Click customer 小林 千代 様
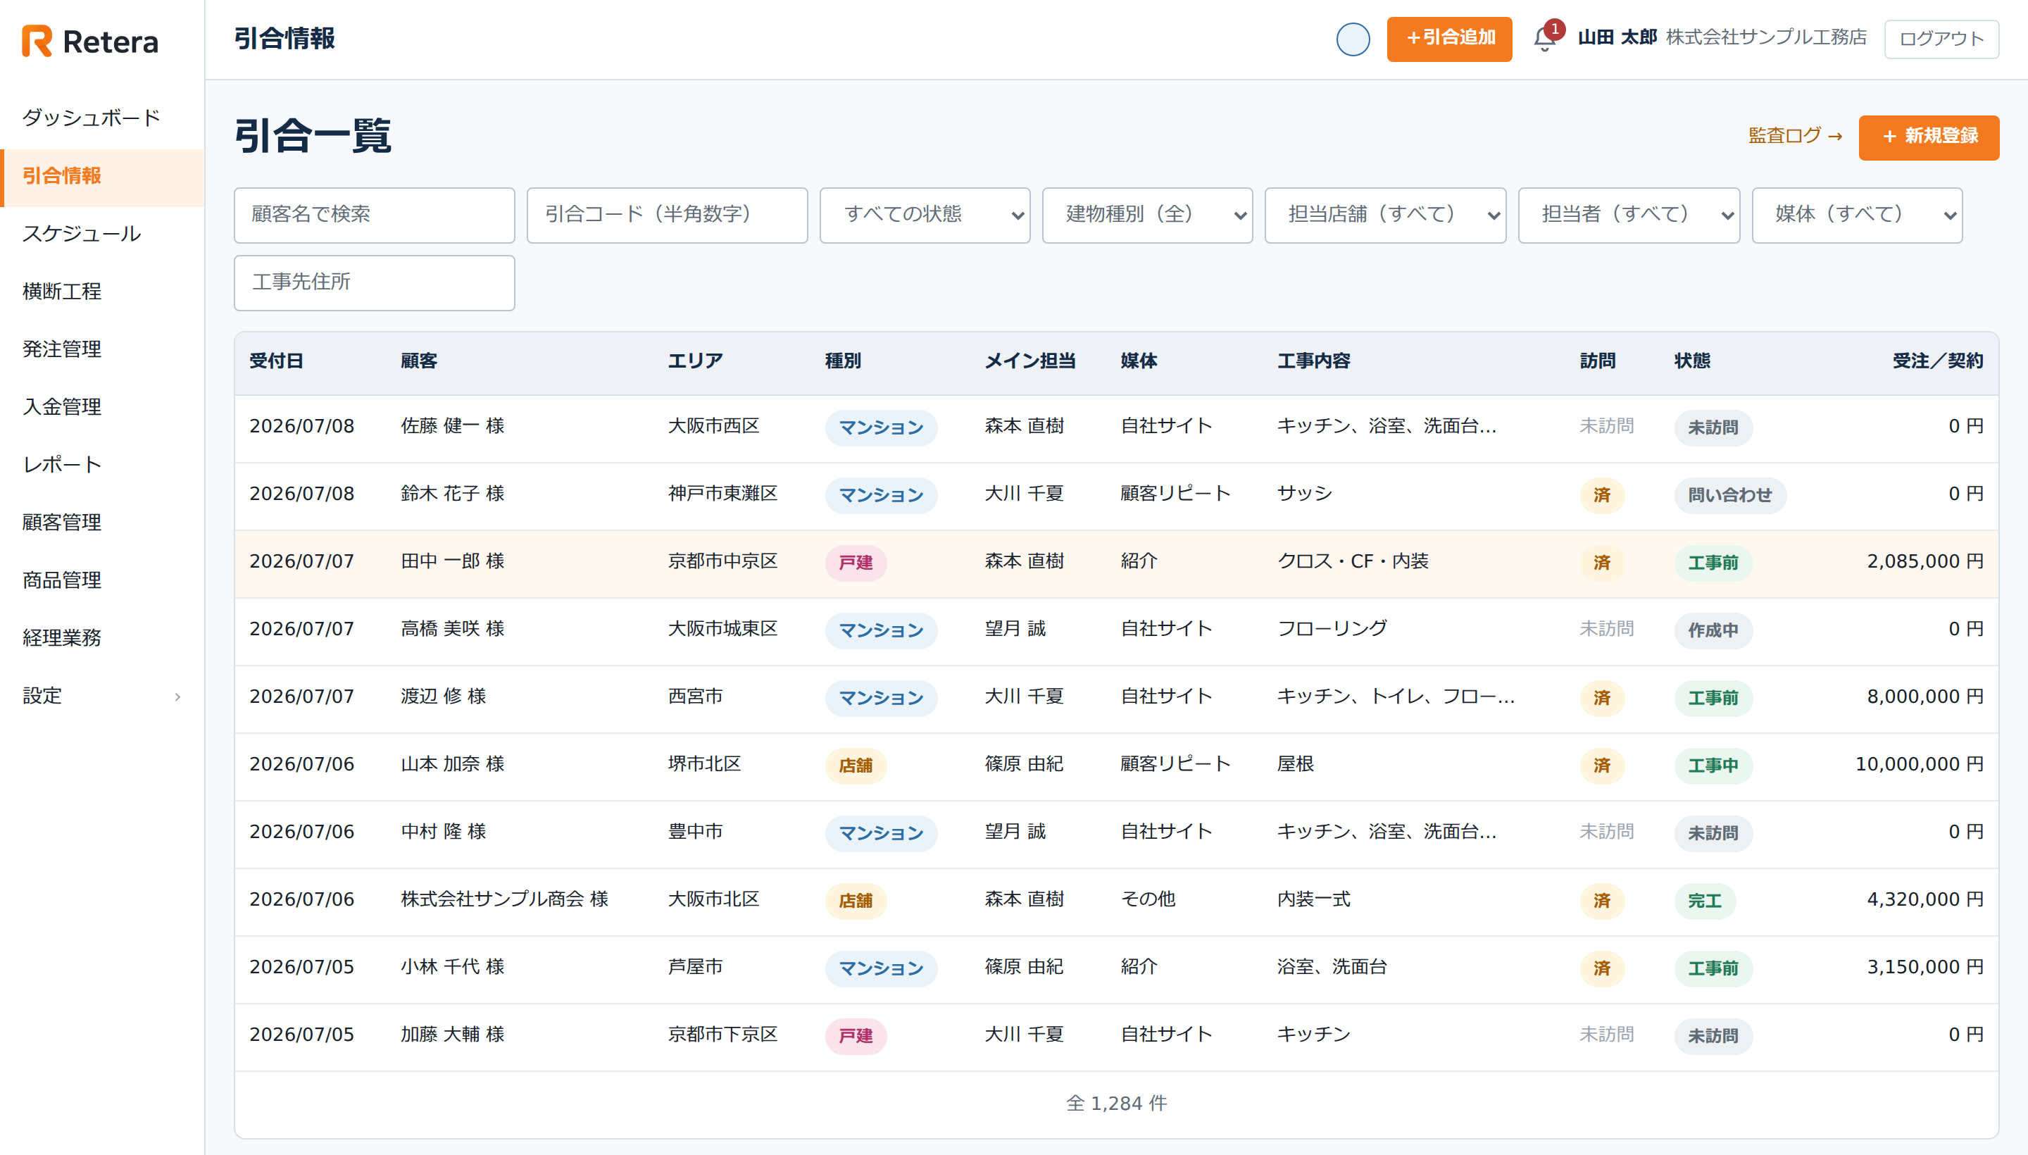Image resolution: width=2028 pixels, height=1155 pixels. [452, 967]
